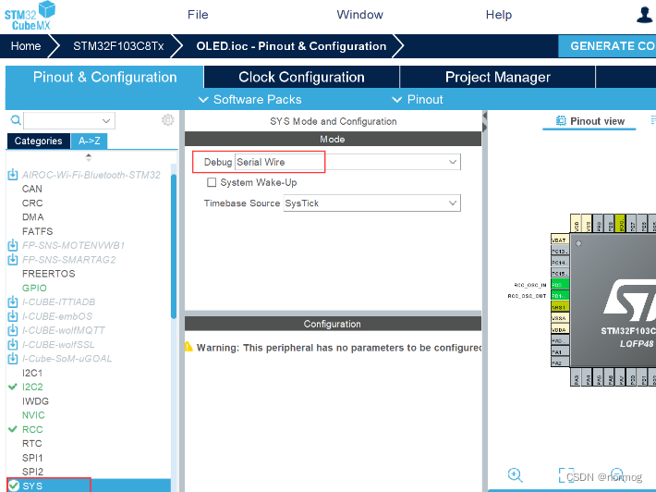Click the STM32CubeMX logo

point(30,16)
